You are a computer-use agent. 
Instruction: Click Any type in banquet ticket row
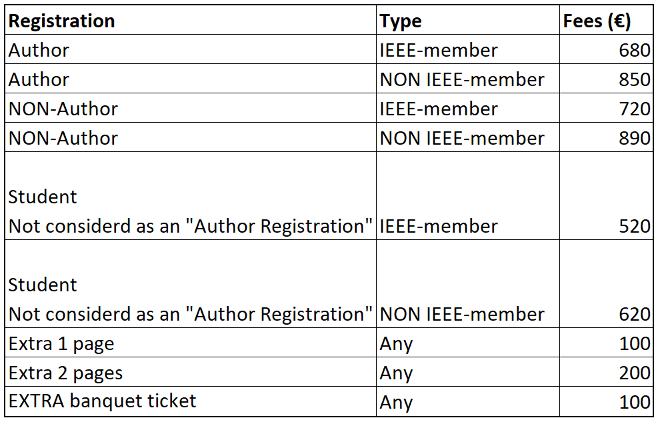[468, 401]
